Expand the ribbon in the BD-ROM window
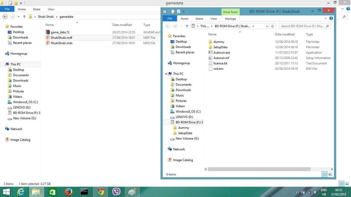Screen dimensions: 351x197 coord(325,18)
